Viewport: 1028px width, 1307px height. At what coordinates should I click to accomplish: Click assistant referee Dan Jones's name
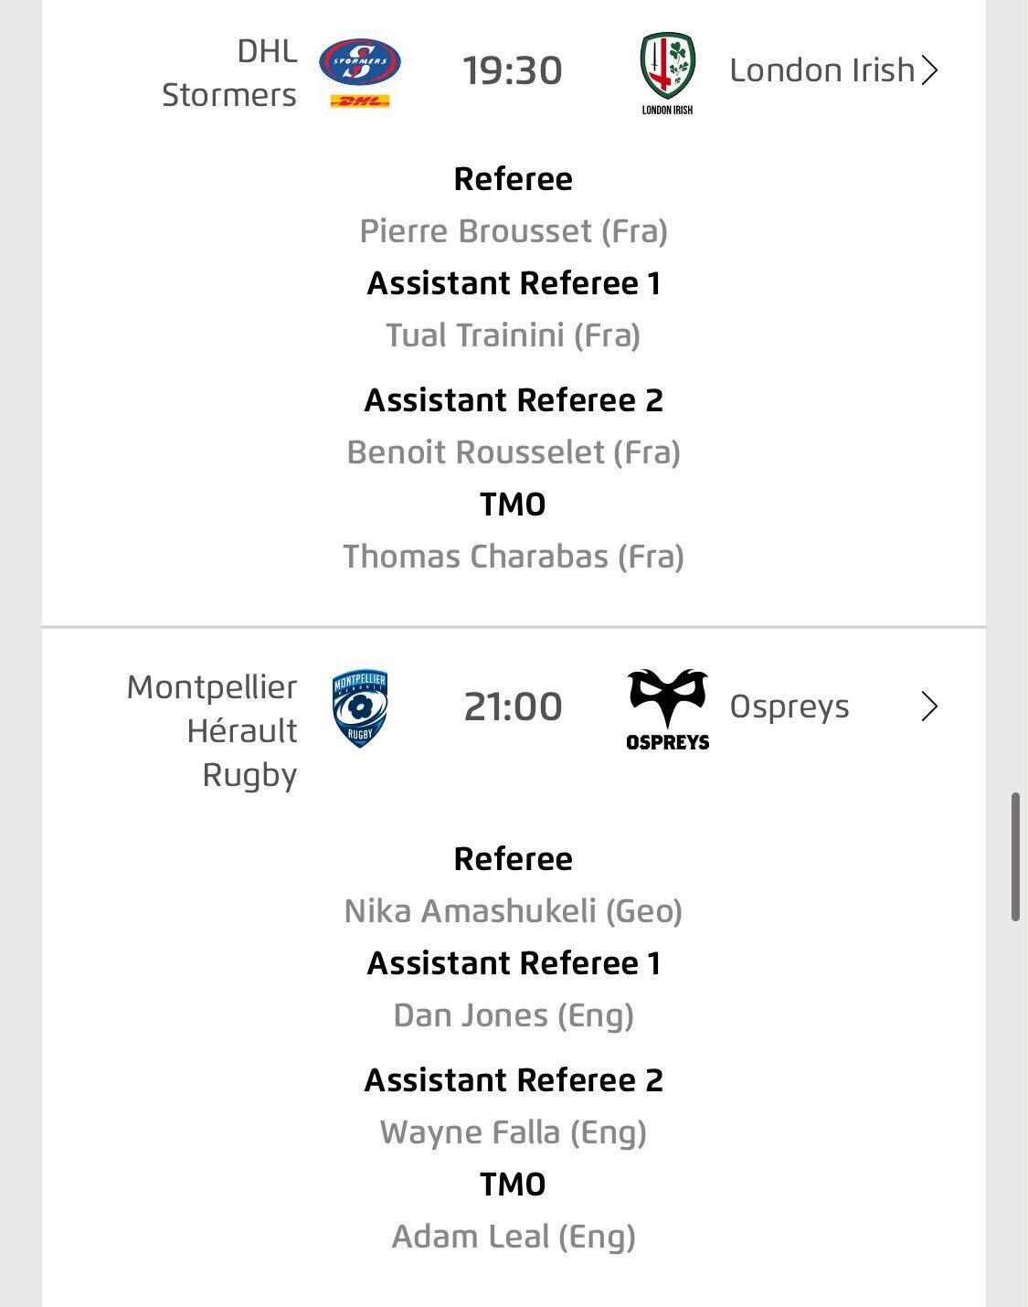coord(514,1015)
